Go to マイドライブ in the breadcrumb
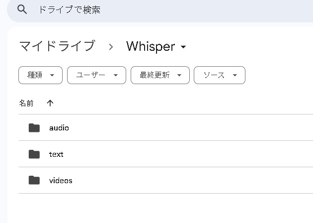The width and height of the screenshot is (313, 223). coord(57,46)
